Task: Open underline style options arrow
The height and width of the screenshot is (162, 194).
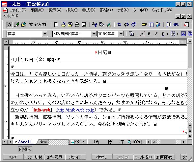Action: click(167, 34)
